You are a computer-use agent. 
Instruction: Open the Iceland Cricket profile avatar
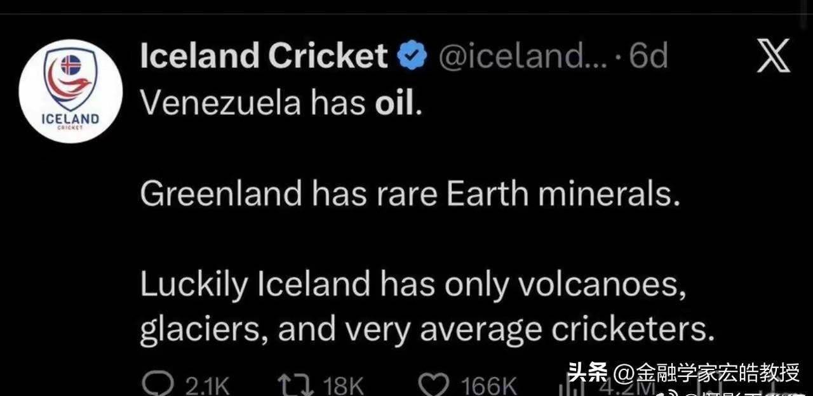click(71, 91)
